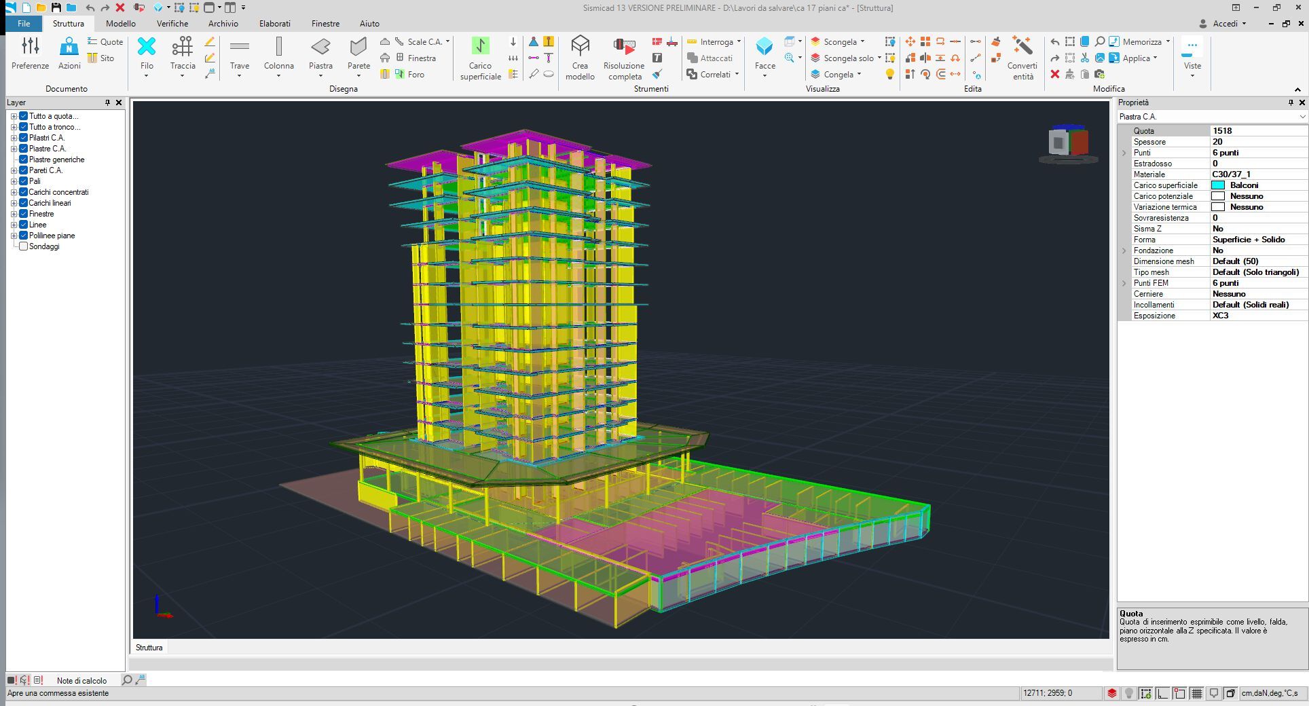Screen dimensions: 1309x706
Task: Open the Scongela dropdown menu
Action: 862,42
